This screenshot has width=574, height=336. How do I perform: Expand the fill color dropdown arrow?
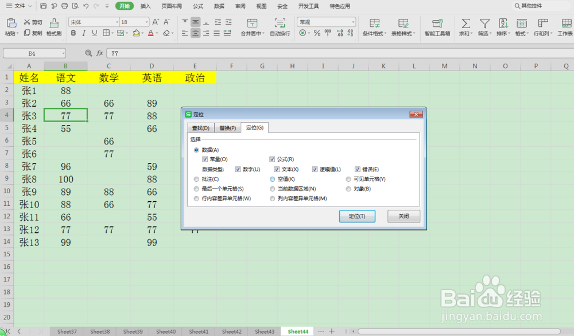click(142, 34)
